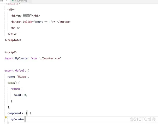The width and height of the screenshot is (158, 124).
Task: Switch to the Counter.vue tab
Action: coord(21,1)
